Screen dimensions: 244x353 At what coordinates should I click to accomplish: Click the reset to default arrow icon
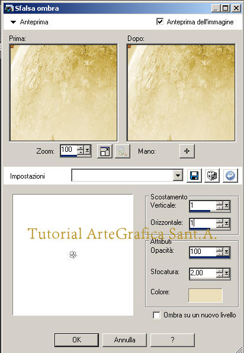coord(230,176)
